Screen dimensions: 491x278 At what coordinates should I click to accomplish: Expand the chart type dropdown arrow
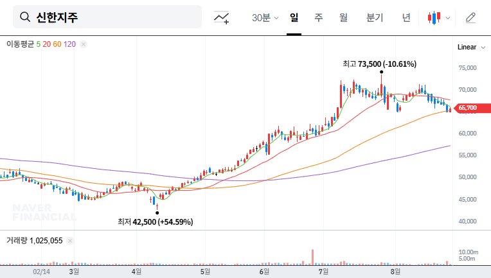(x=448, y=18)
